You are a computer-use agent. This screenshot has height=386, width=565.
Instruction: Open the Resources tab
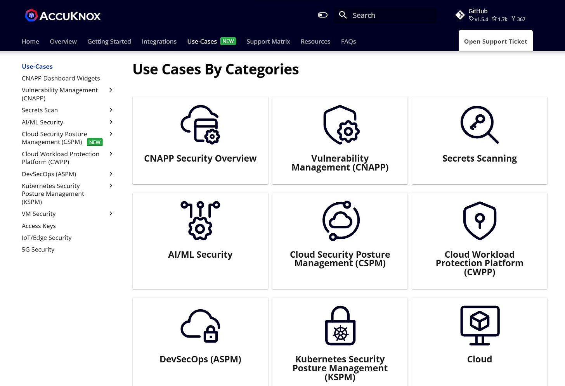click(315, 41)
